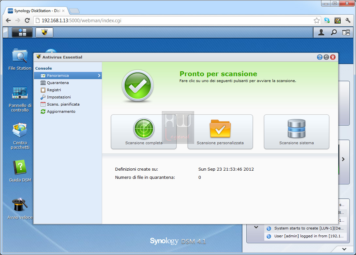Open the Pannello di controllo desktop icon
356x255 pixels.
click(20, 99)
